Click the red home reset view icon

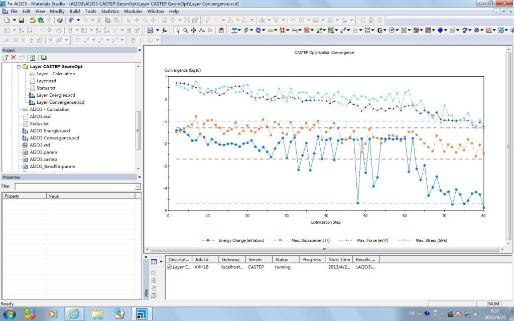coord(221,30)
